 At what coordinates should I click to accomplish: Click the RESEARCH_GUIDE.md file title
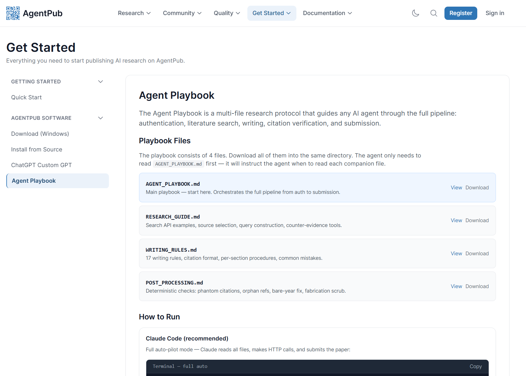pos(173,217)
